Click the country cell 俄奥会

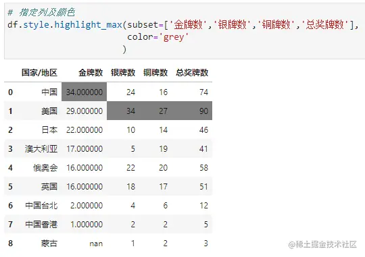coord(45,167)
